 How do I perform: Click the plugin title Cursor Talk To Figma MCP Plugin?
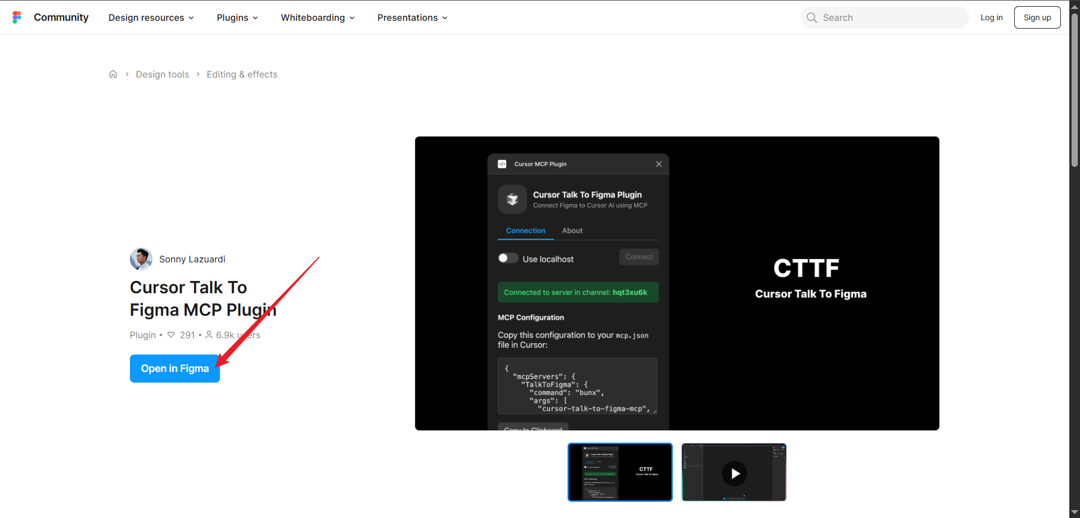tap(203, 298)
